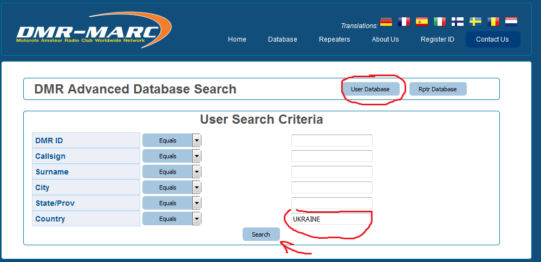
Task: Choose the Romanian flag translation
Action: point(493,22)
